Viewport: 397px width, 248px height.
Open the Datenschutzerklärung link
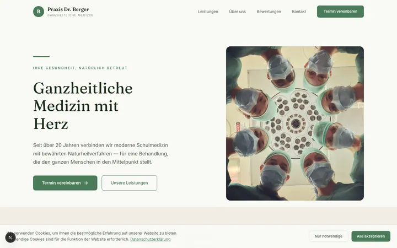(151, 239)
